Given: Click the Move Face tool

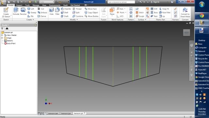Looking at the screenshot, I should (x=91, y=9).
